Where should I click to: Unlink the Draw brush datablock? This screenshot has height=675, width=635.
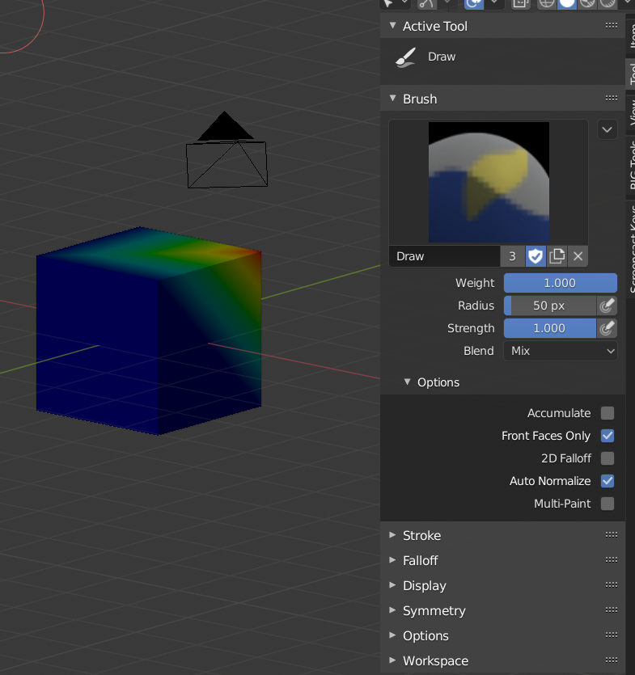click(578, 256)
